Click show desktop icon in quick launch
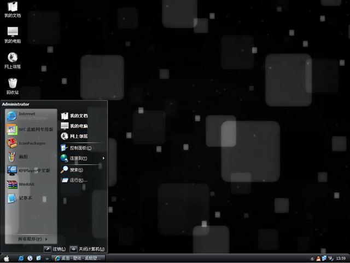Screen dimensions: 350x263 pos(39,258)
